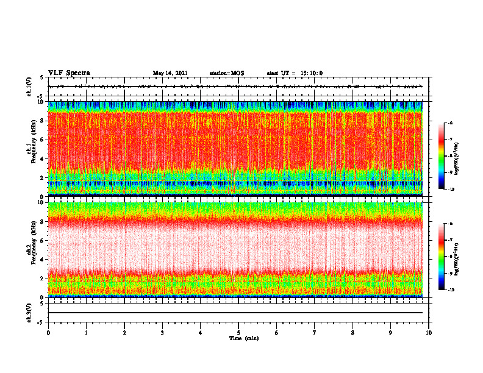This screenshot has width=483, height=373.
Task: Click the ch.1 waveform trace in top panel
Action: (235, 87)
